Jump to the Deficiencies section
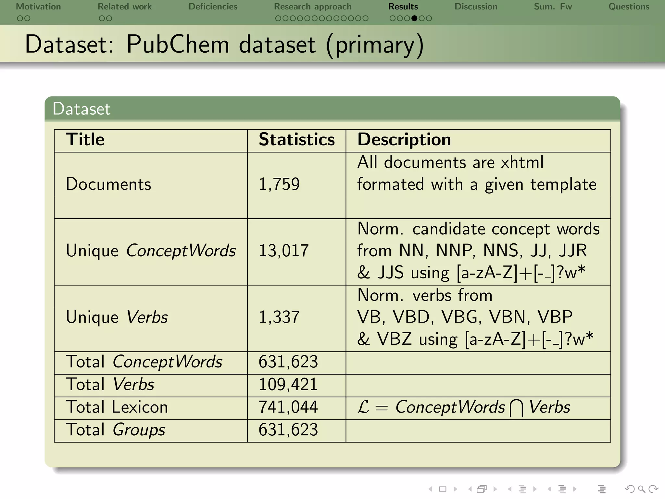The image size is (665, 499). click(213, 6)
